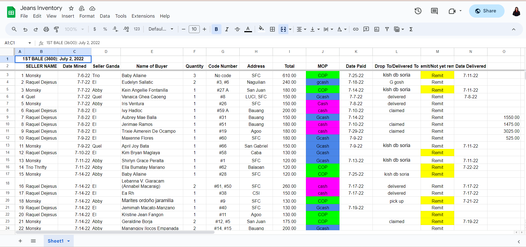The image size is (526, 247).
Task: Open Sheet1 tab options arrow
Action: pos(69,241)
